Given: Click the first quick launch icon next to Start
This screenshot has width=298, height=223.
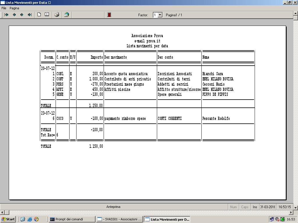Looking at the screenshot, I should tap(23, 219).
